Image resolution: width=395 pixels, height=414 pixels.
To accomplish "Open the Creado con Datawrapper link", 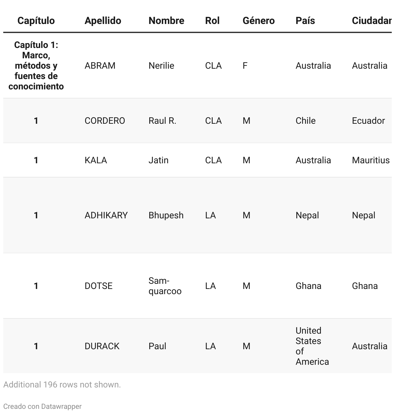I will [x=42, y=406].
